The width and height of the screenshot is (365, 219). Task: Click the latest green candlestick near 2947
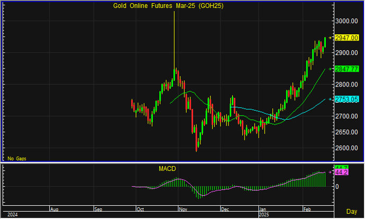pyautogui.click(x=325, y=42)
